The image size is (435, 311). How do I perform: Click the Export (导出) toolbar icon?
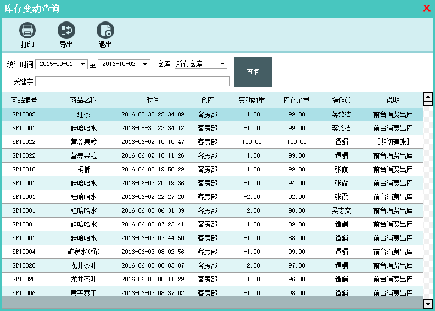point(66,31)
